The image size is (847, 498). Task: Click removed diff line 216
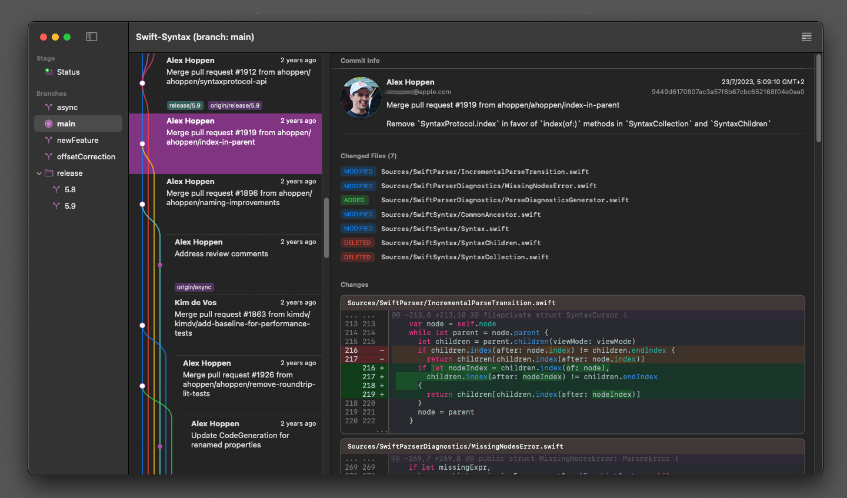click(x=572, y=350)
